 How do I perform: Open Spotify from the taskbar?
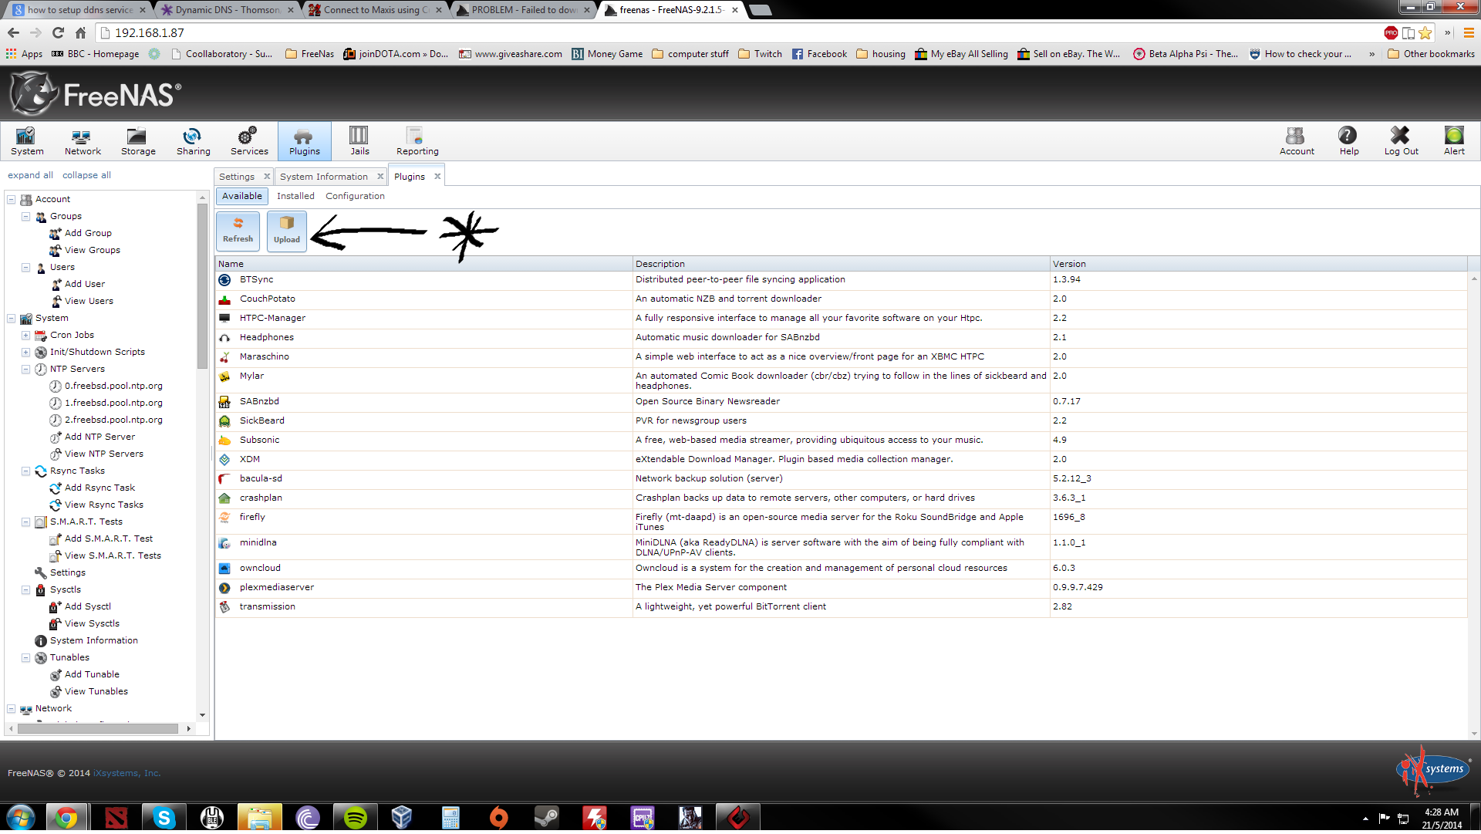coord(355,817)
